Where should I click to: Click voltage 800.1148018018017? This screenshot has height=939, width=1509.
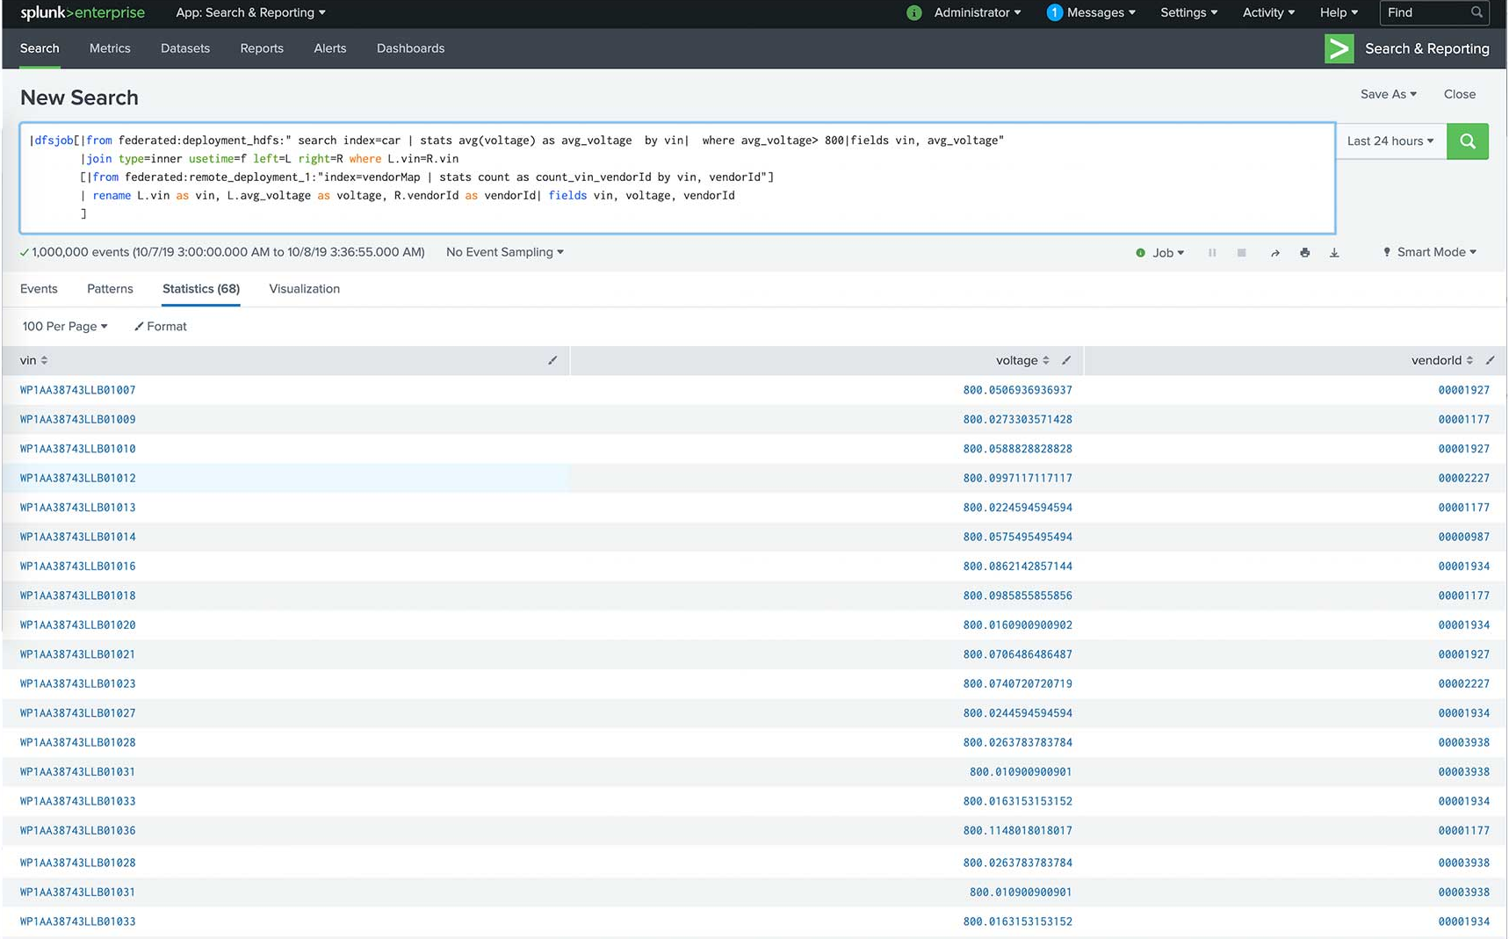(1017, 830)
